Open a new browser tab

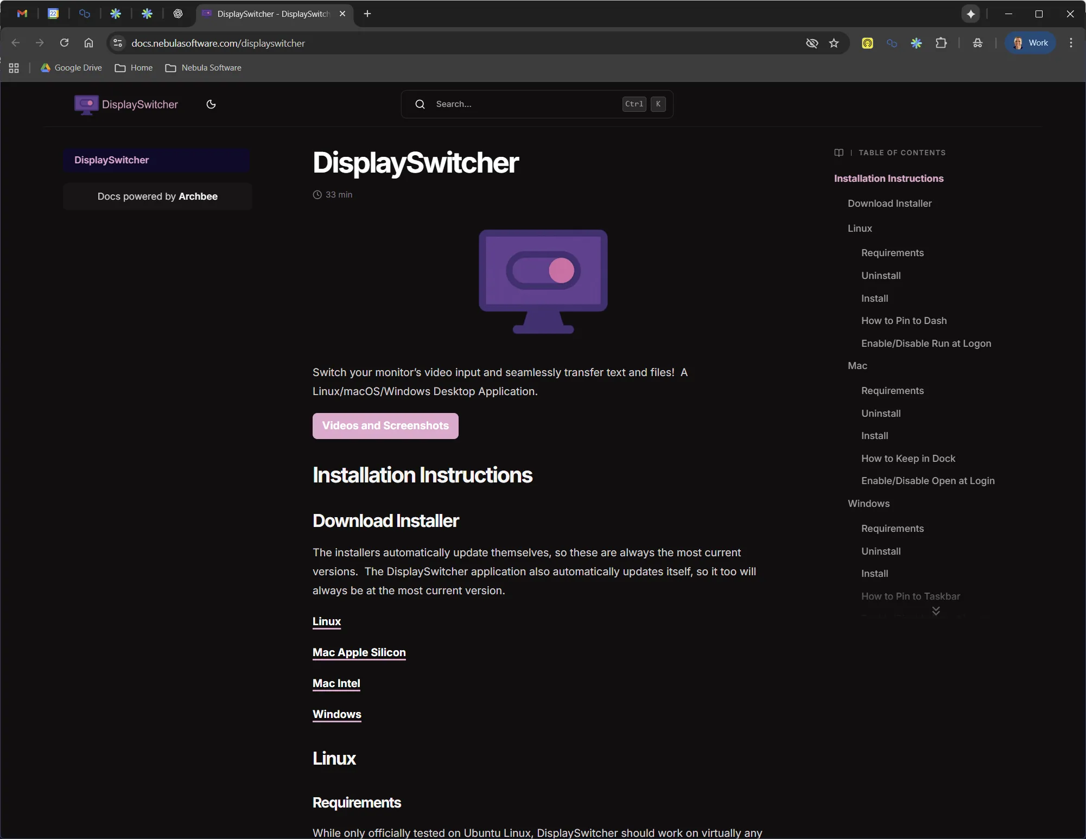367,14
